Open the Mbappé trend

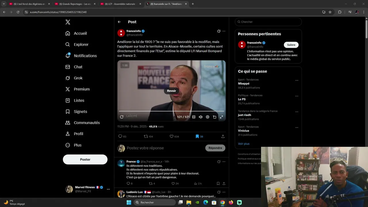click(244, 84)
